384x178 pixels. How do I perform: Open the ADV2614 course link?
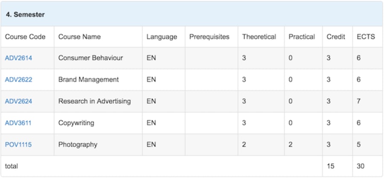tap(18, 58)
